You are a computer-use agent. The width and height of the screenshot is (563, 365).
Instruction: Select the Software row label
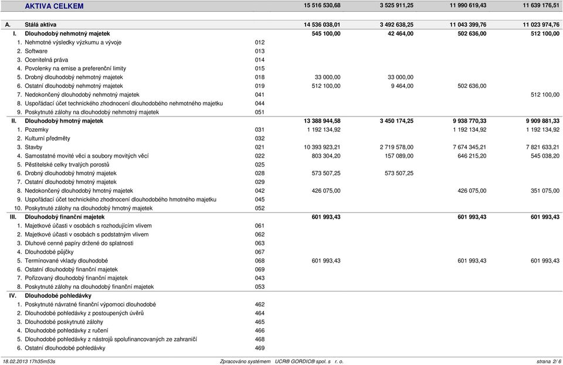tap(36, 52)
